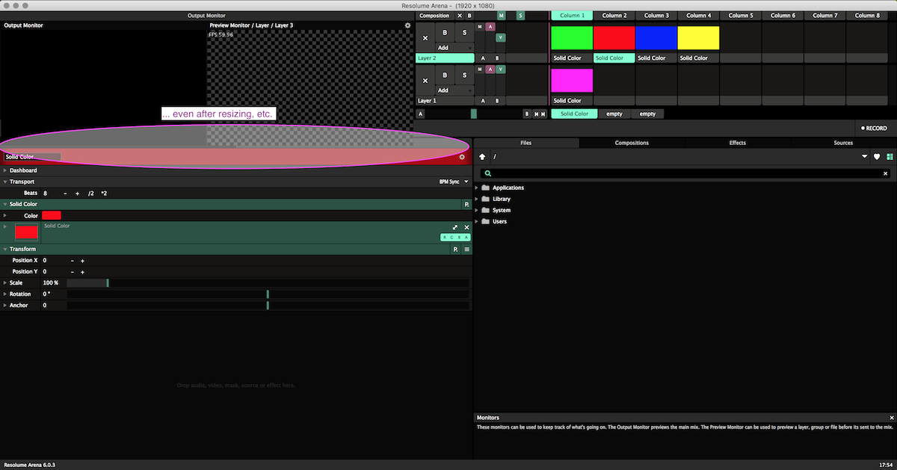
Task: Open the Transform section's hamburger menu
Action: [x=467, y=250]
